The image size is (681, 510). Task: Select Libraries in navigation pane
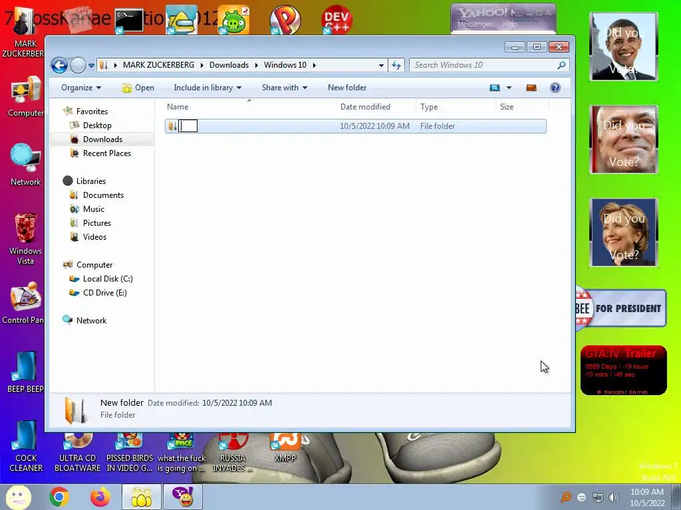pos(90,181)
